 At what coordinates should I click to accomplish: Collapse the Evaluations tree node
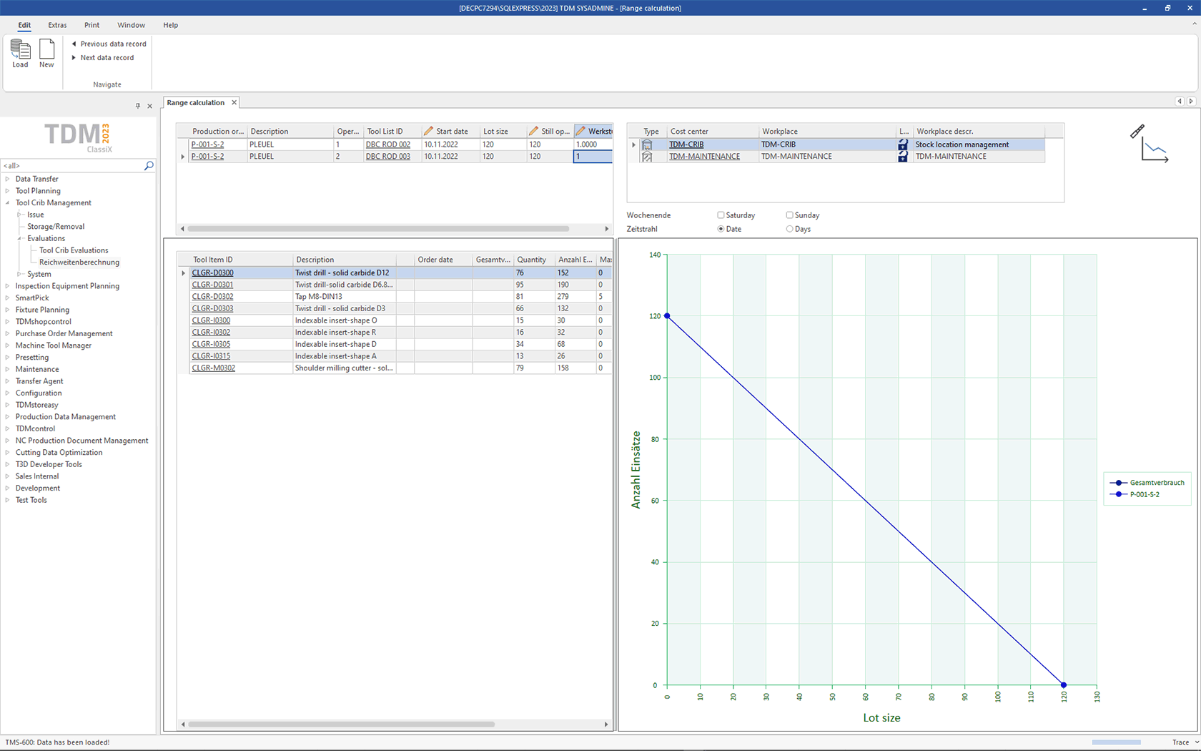pos(19,238)
